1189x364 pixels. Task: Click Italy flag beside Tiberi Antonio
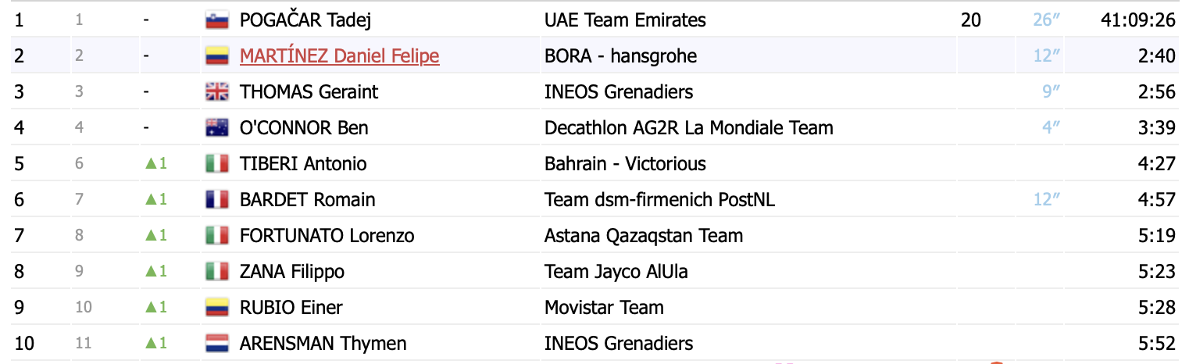click(216, 164)
